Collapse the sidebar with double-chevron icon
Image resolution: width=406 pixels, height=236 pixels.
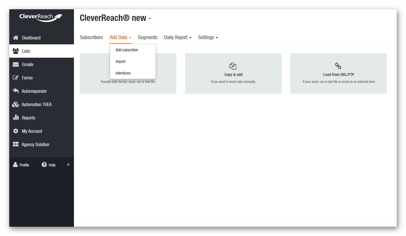point(68,164)
